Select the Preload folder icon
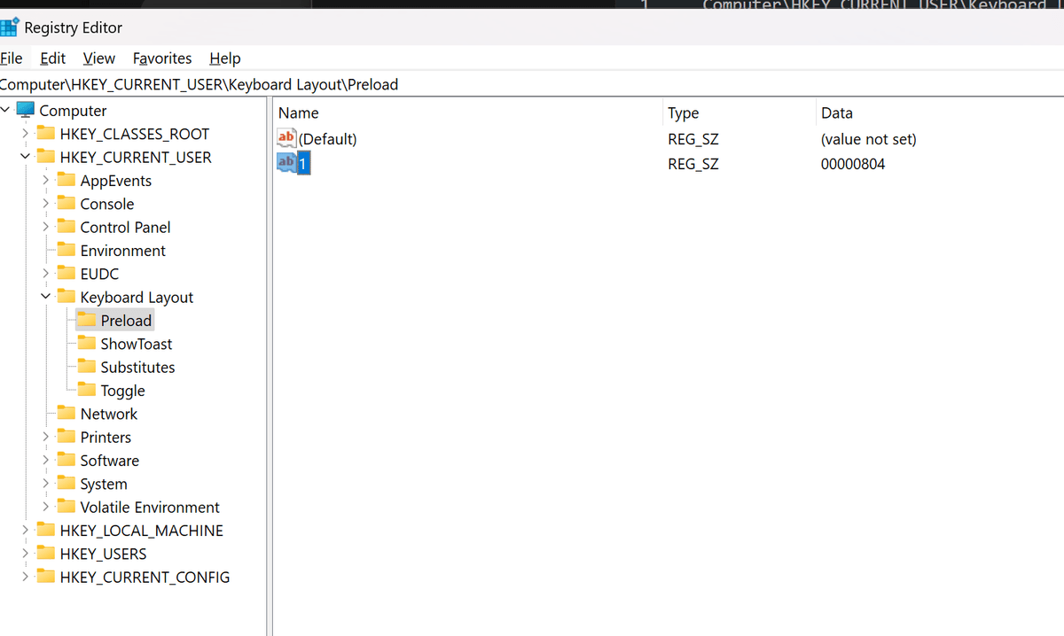Viewport: 1064px width, 636px height. coord(87,320)
